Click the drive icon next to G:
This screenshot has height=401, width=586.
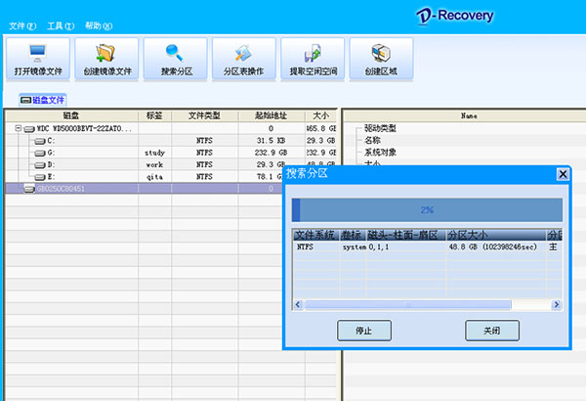click(40, 154)
